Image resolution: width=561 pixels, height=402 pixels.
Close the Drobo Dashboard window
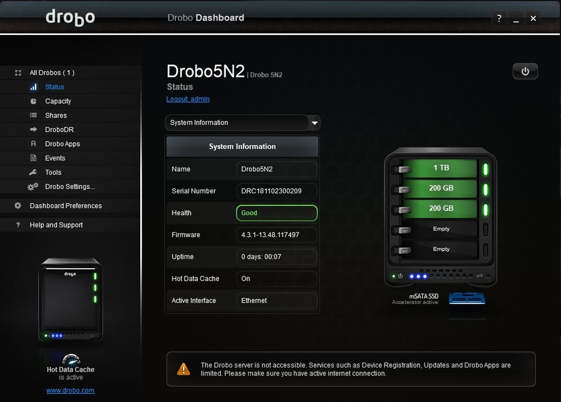(x=533, y=18)
